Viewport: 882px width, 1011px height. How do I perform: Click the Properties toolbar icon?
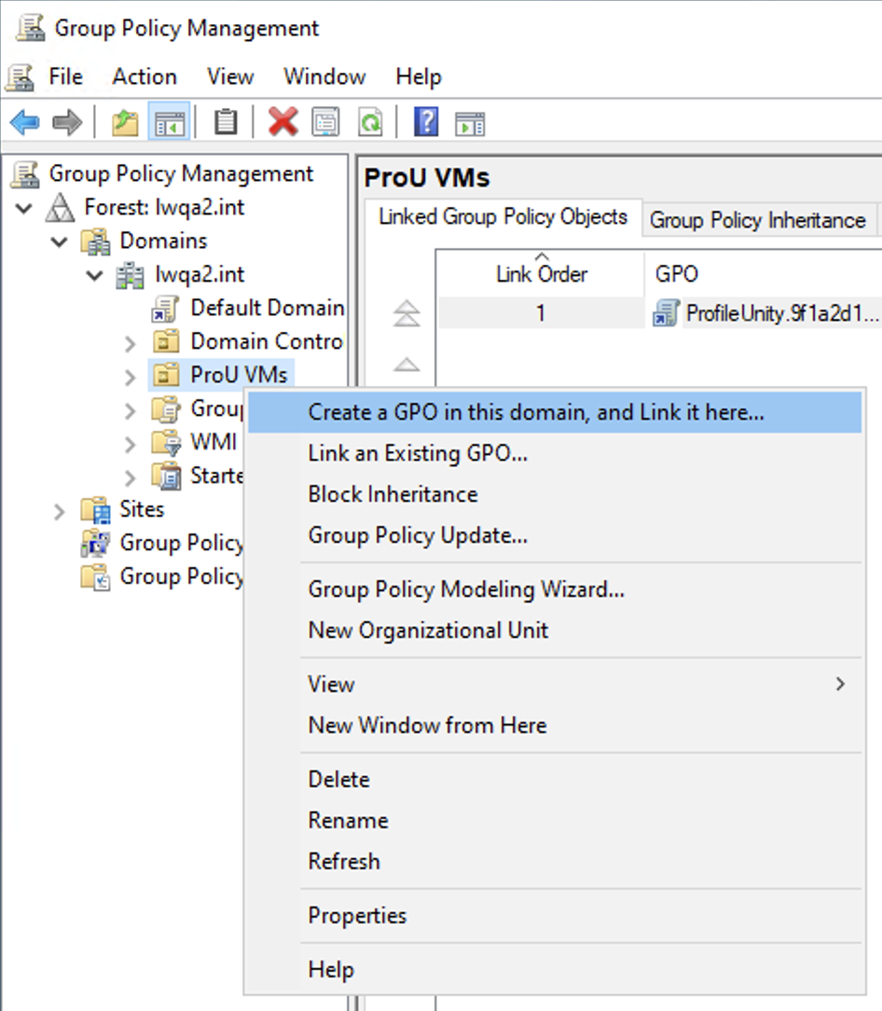[325, 122]
